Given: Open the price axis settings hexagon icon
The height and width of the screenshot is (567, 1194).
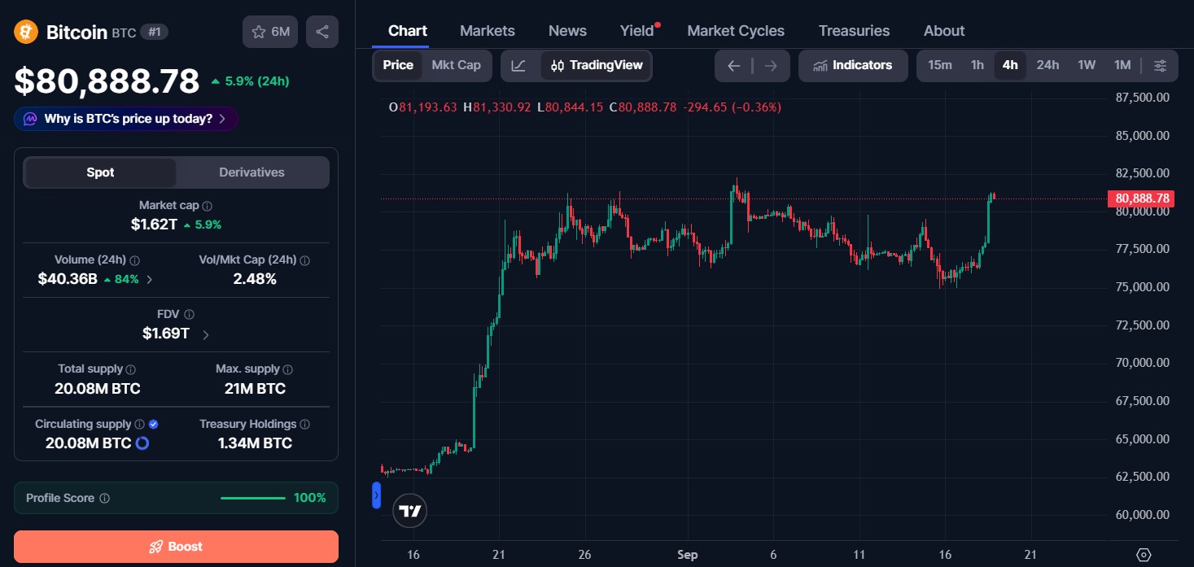Looking at the screenshot, I should tap(1144, 555).
